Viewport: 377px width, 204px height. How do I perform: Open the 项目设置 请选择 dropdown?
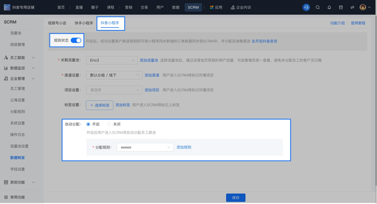click(x=114, y=90)
